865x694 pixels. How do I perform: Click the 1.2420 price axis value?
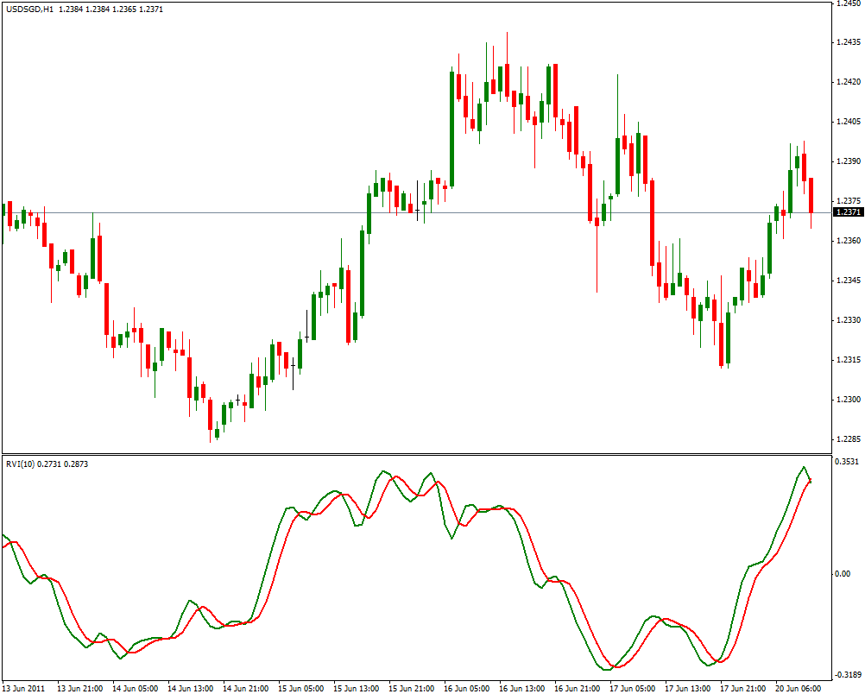(849, 82)
